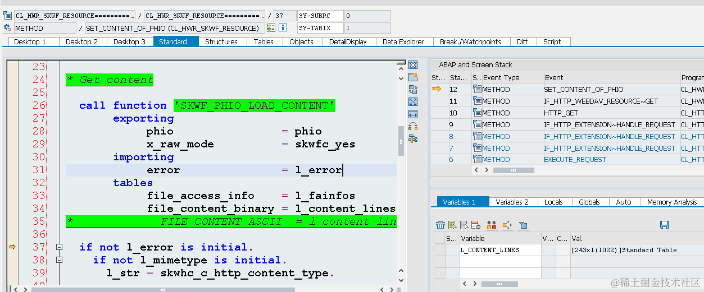Click the info 'i' icon in header

click(283, 27)
